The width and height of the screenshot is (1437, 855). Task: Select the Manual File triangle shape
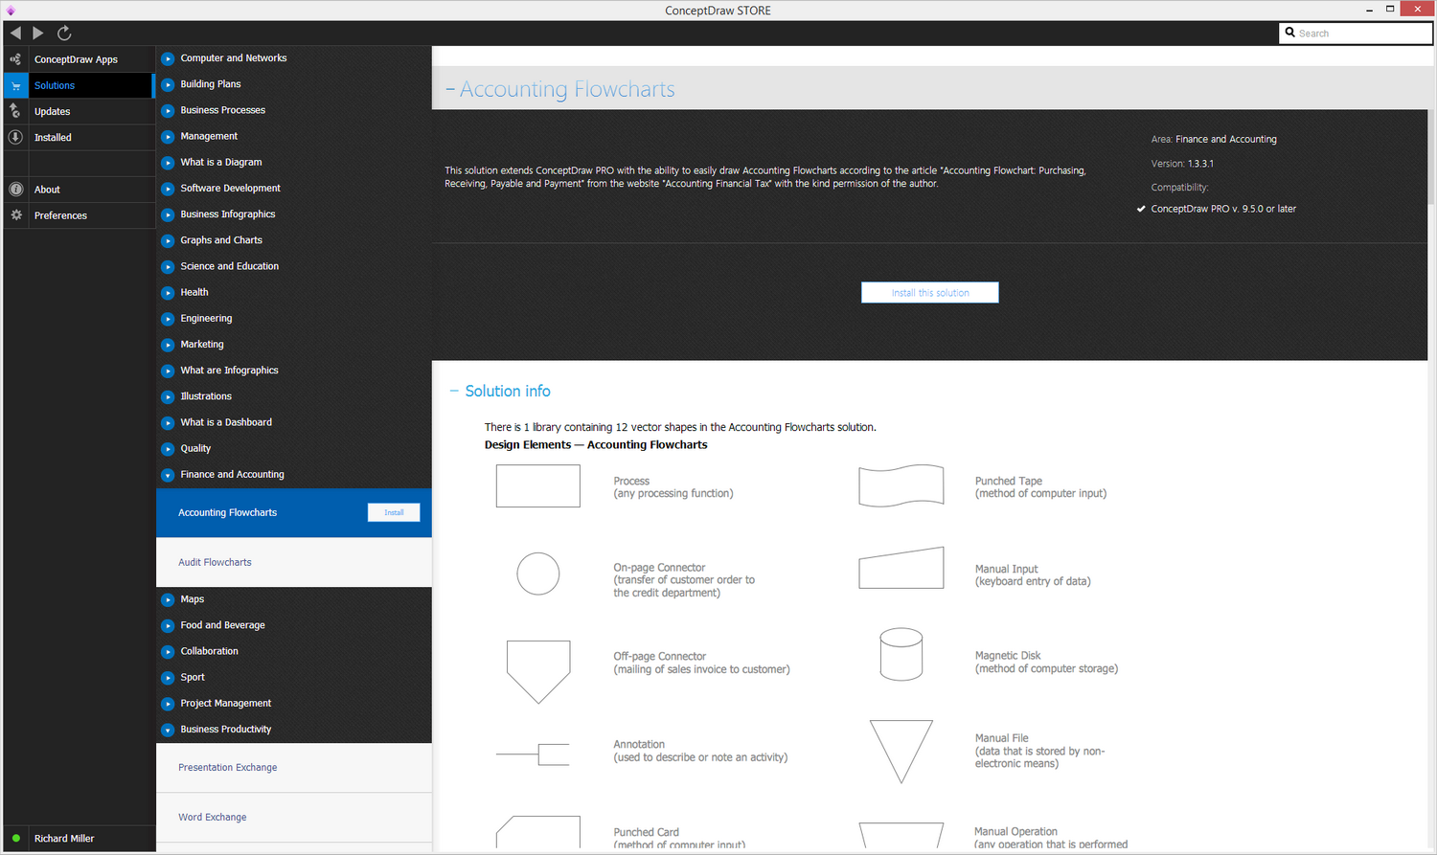[x=901, y=752]
